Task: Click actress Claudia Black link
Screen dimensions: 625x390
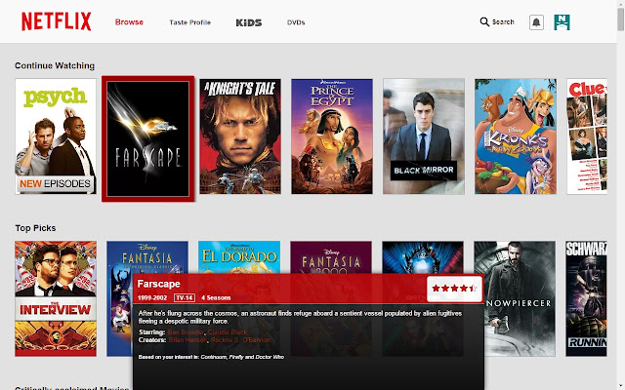Action: 228,332
